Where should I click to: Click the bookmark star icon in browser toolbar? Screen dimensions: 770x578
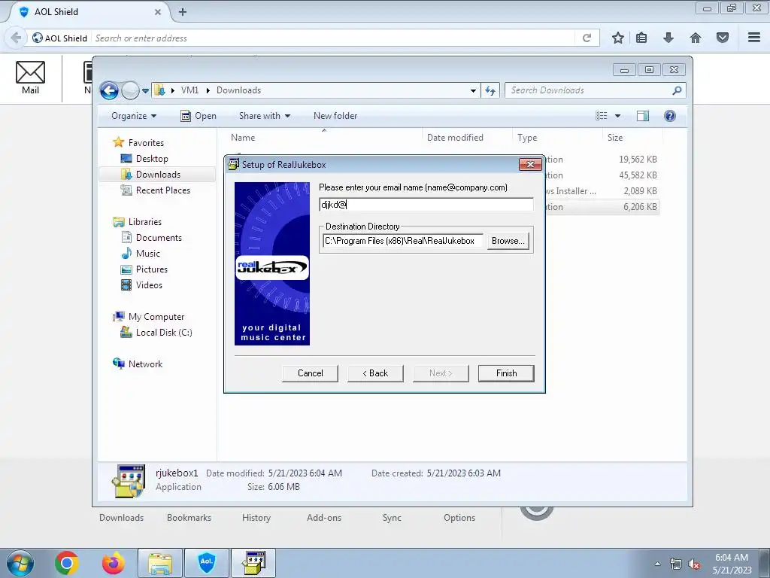pyautogui.click(x=618, y=38)
